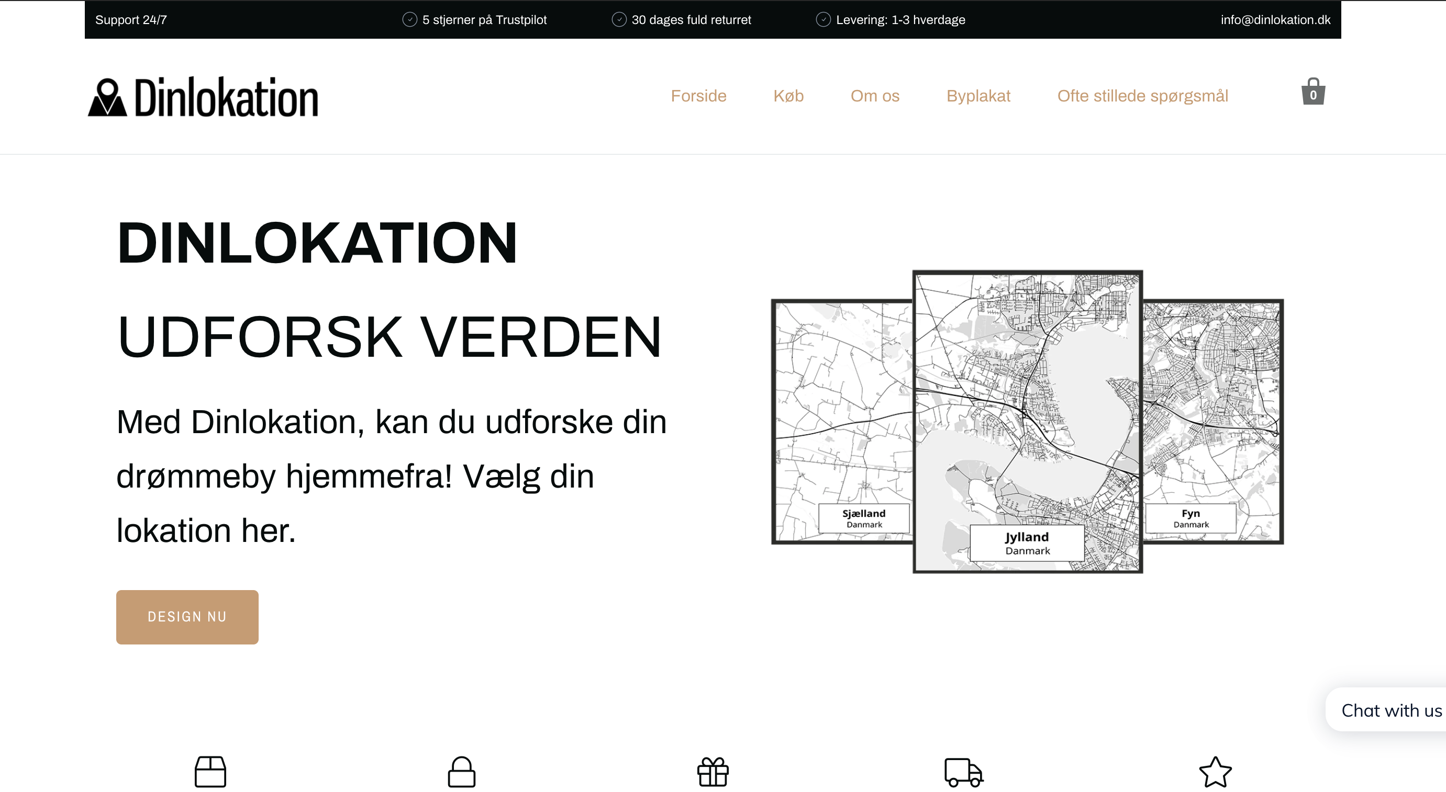The width and height of the screenshot is (1446, 792).
Task: Click the package box icon
Action: coord(210,772)
